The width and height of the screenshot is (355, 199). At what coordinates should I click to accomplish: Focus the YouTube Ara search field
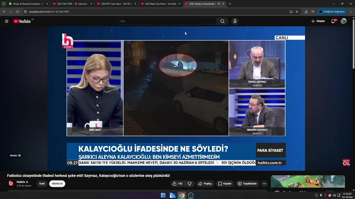pos(168,21)
